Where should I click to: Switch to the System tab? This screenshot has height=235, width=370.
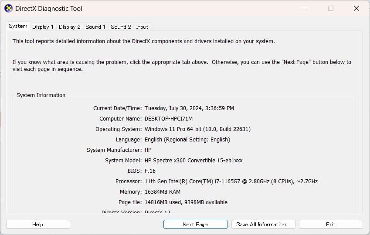(x=18, y=26)
